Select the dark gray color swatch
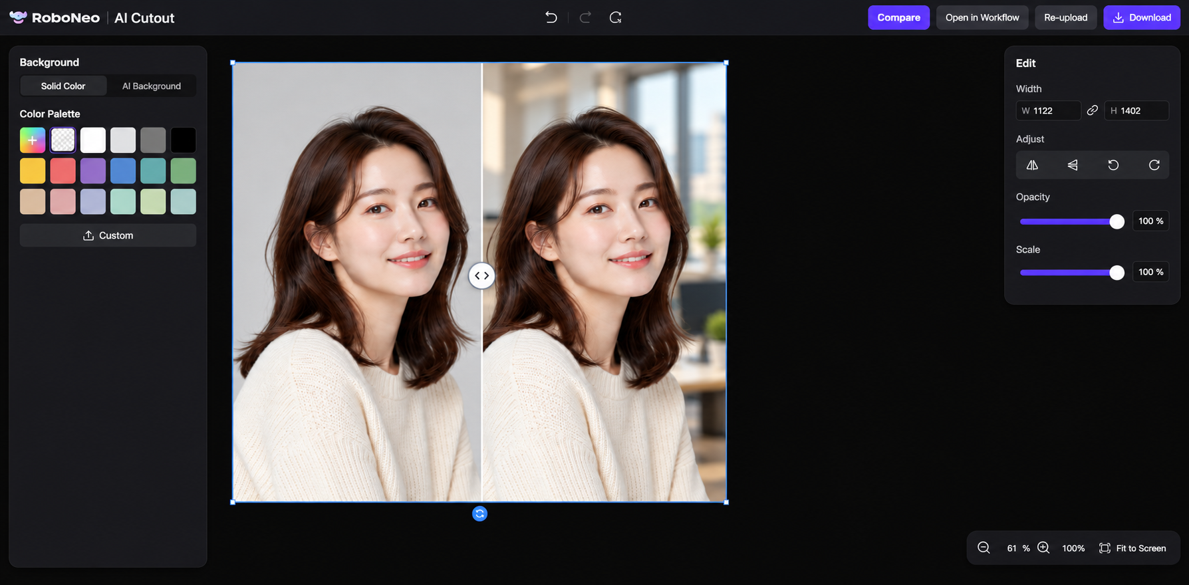 pyautogui.click(x=153, y=140)
